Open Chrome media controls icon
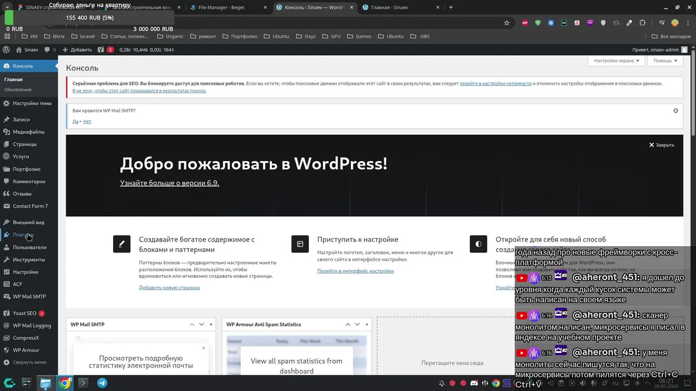This screenshot has width=696, height=391. [662, 23]
